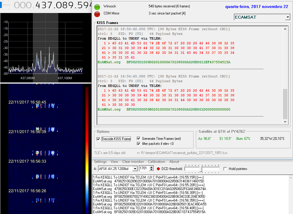Click the 1701 frequency input field
293x214 pixels.
(x=144, y=168)
